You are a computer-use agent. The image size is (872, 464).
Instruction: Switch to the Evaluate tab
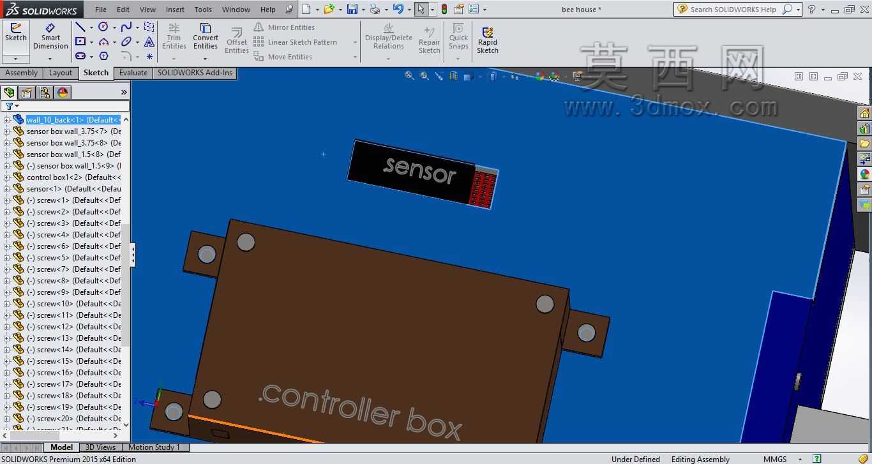point(133,73)
